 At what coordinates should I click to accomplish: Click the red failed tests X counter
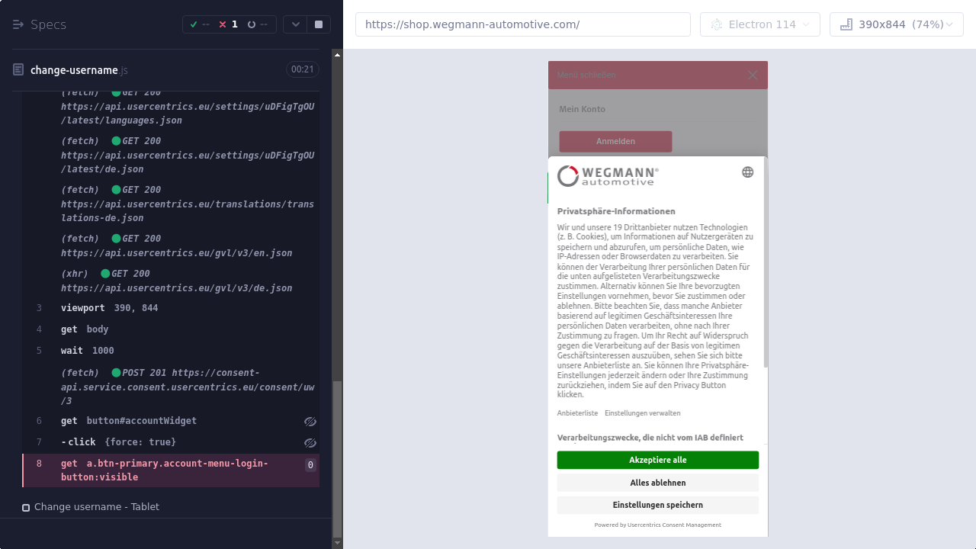coord(228,24)
